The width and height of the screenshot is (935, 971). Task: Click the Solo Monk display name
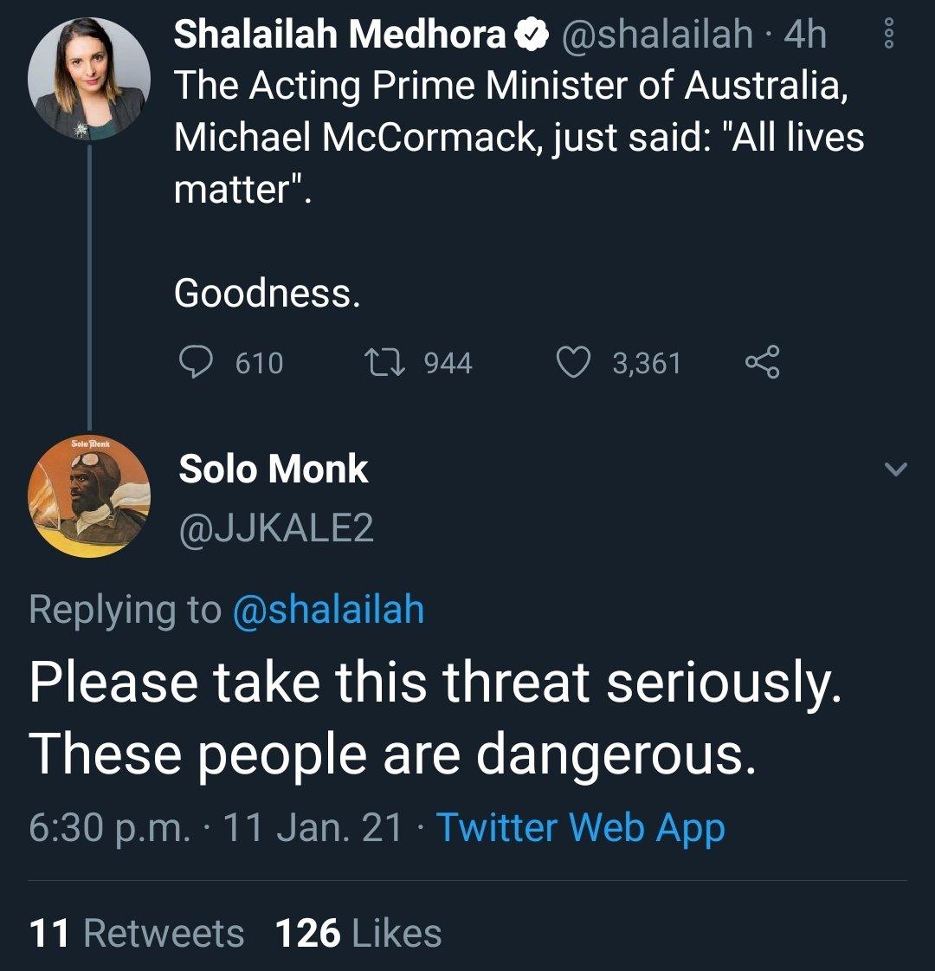274,469
